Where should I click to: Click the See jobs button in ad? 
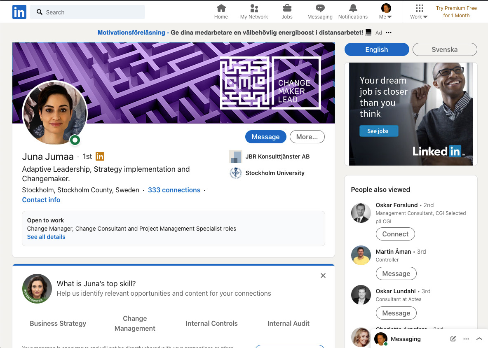point(378,131)
